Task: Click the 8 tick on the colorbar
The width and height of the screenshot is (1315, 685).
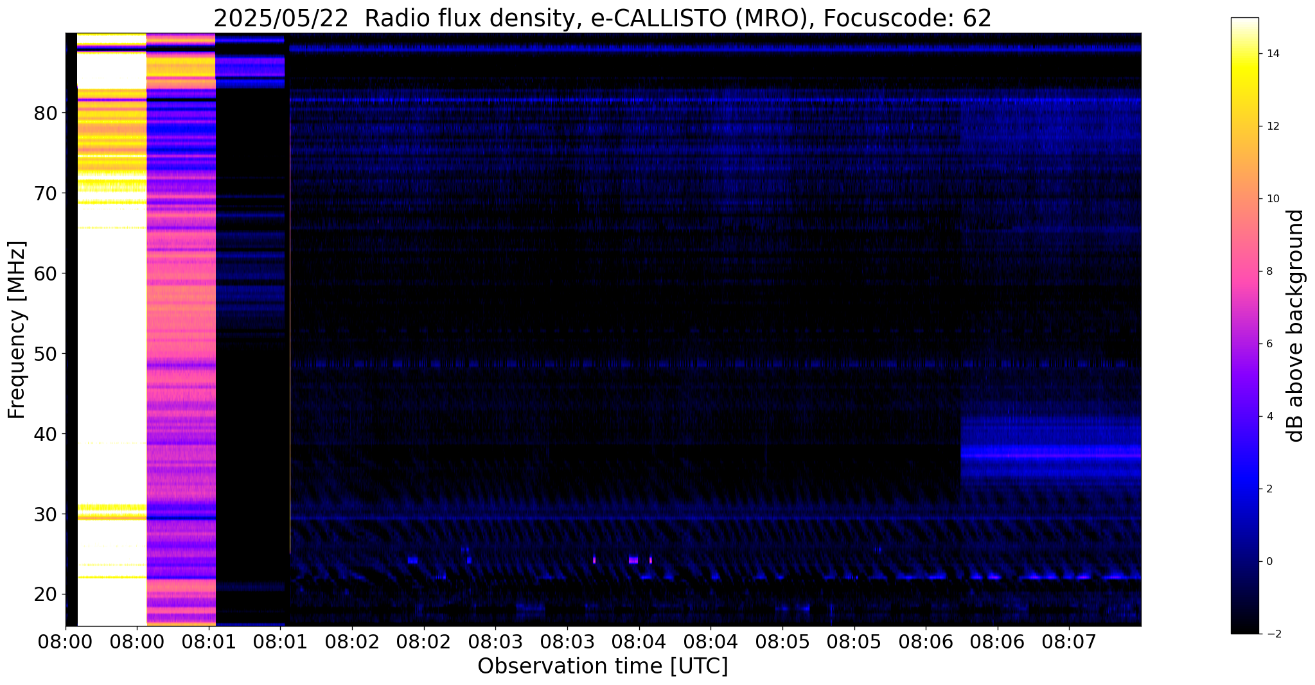Action: pos(1268,272)
